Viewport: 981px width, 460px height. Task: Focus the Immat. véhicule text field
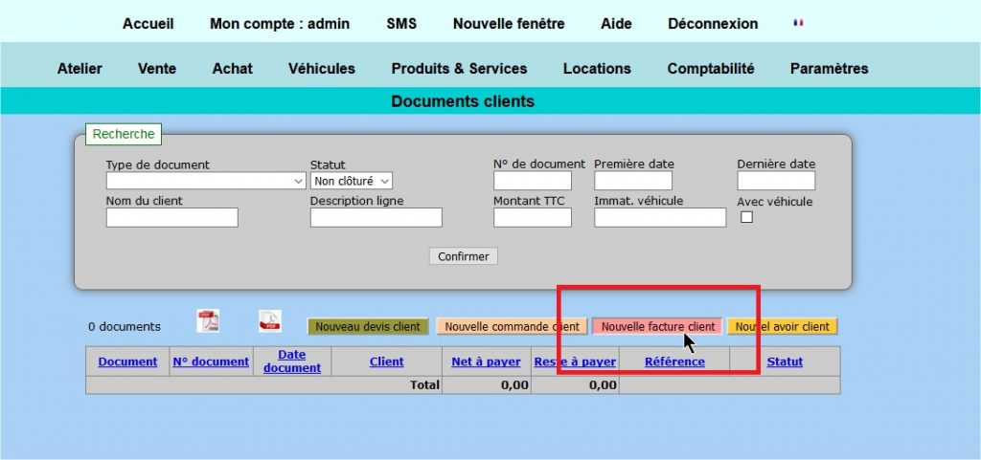point(659,218)
